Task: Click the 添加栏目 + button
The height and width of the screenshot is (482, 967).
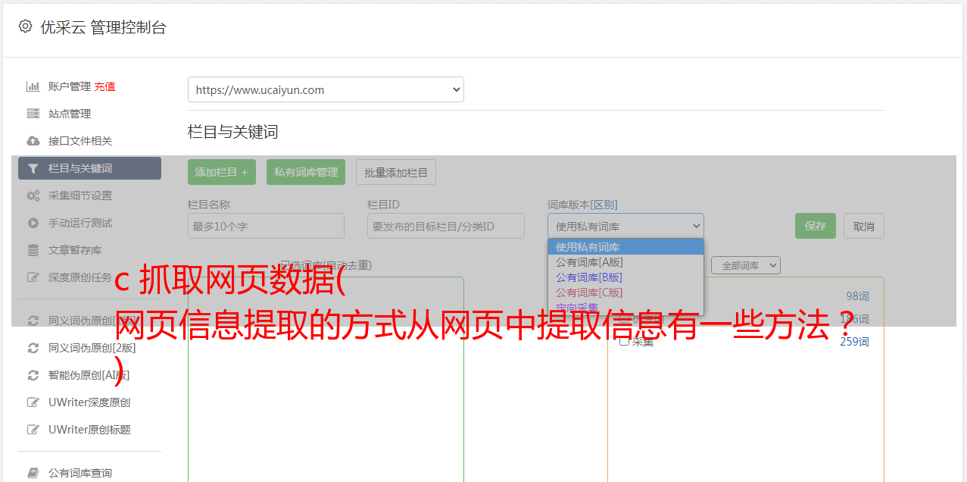Action: coord(222,172)
